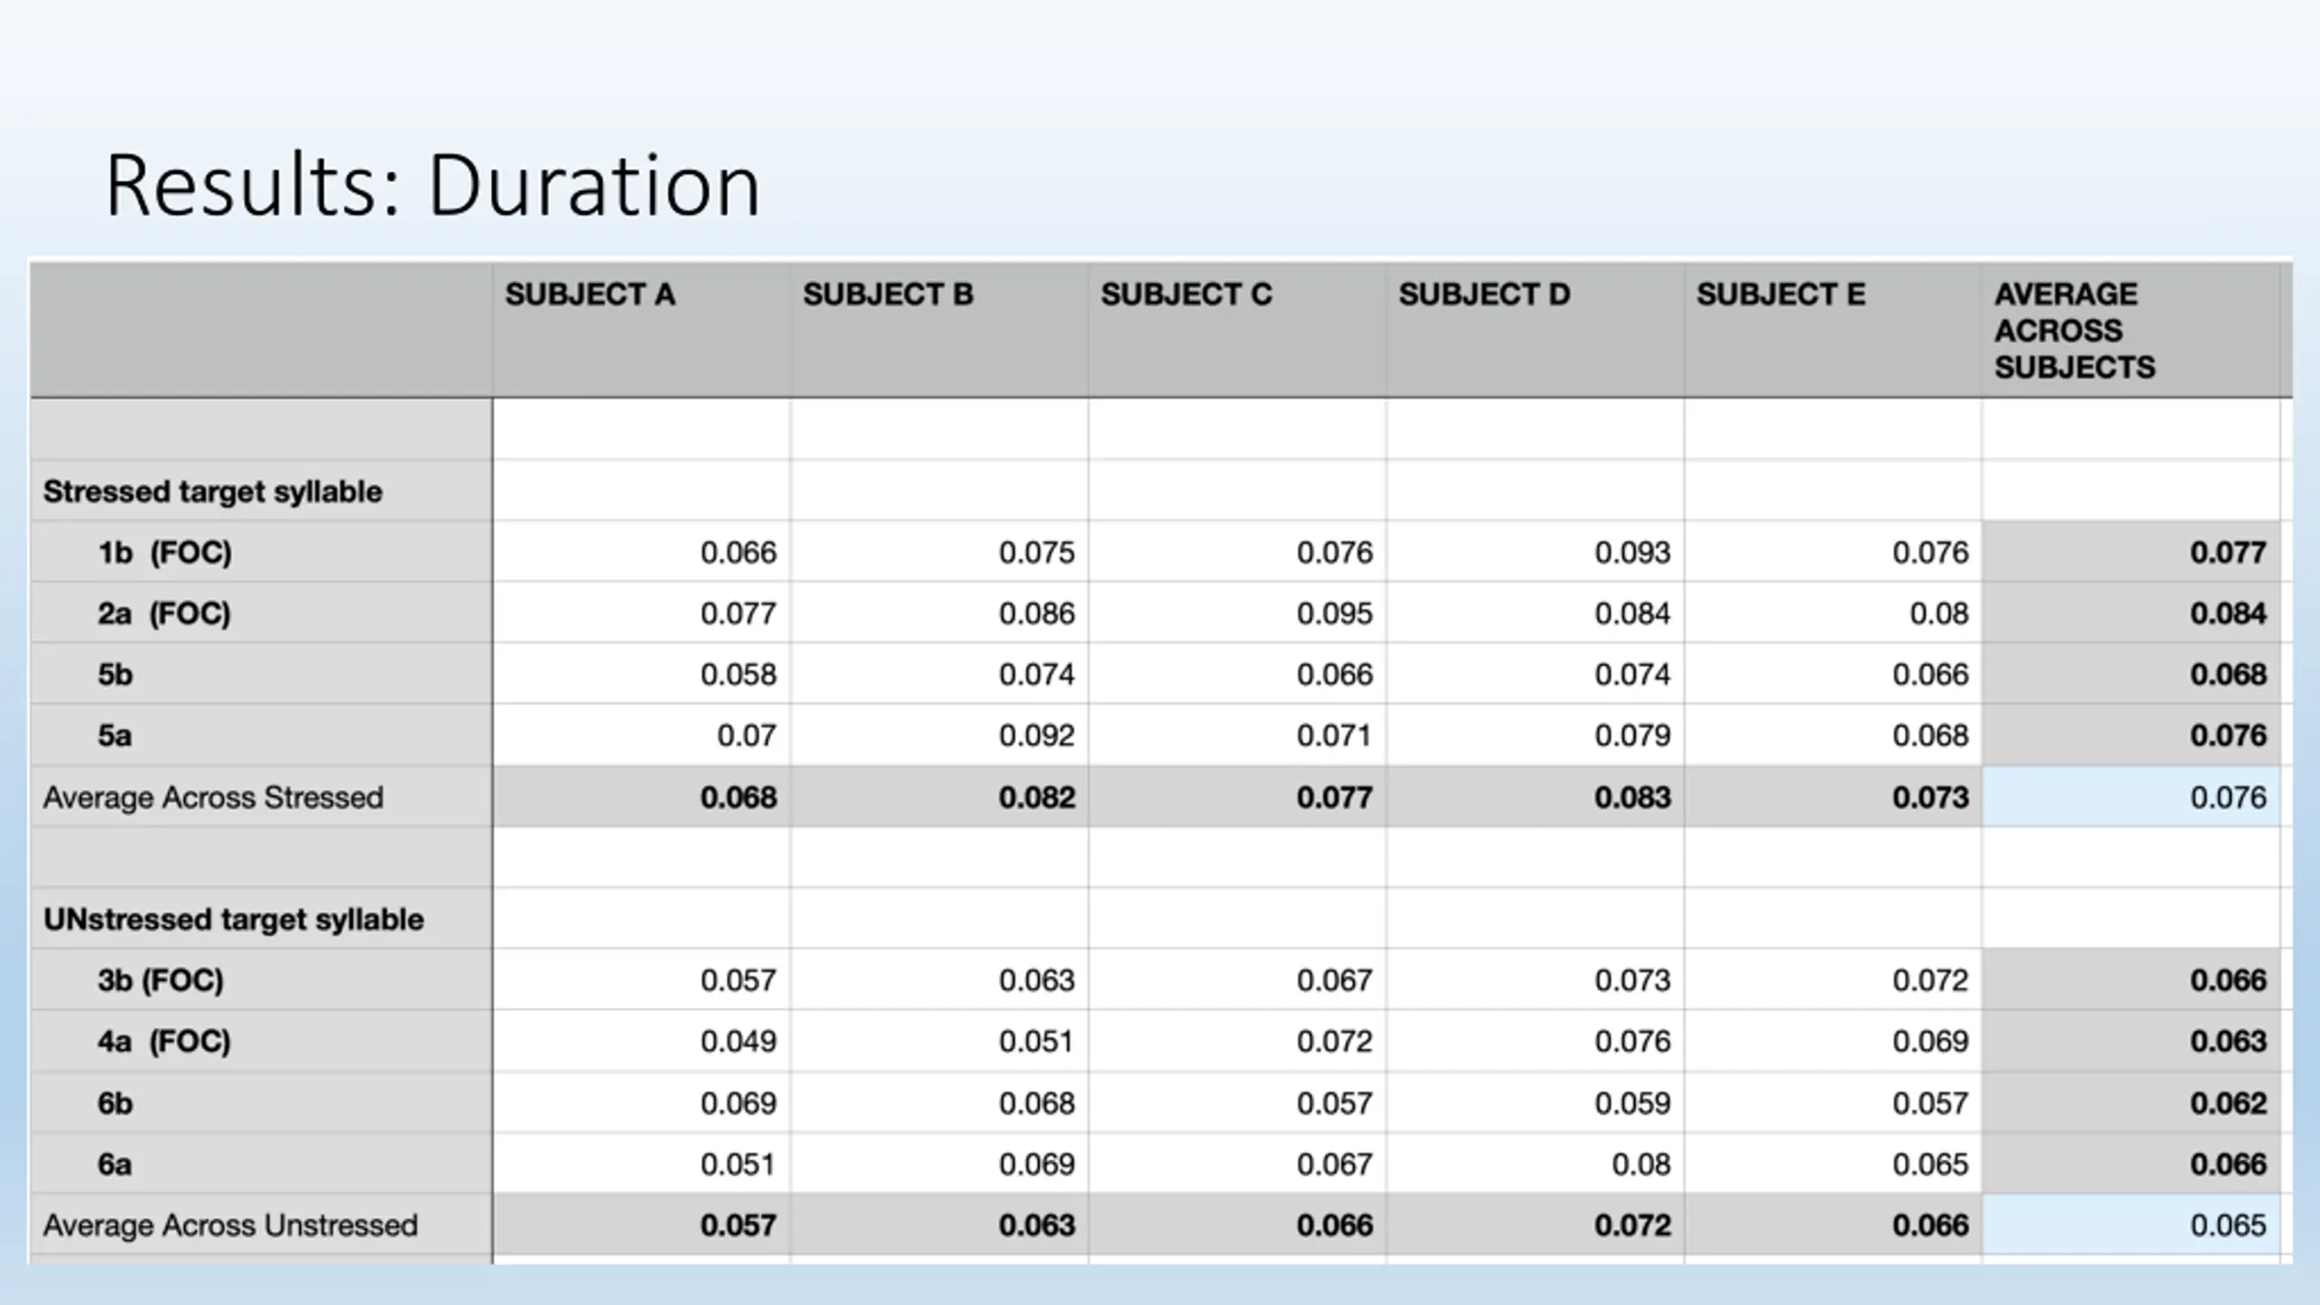
Task: Click the 0.084 average in row 2a
Action: [x=2228, y=614]
